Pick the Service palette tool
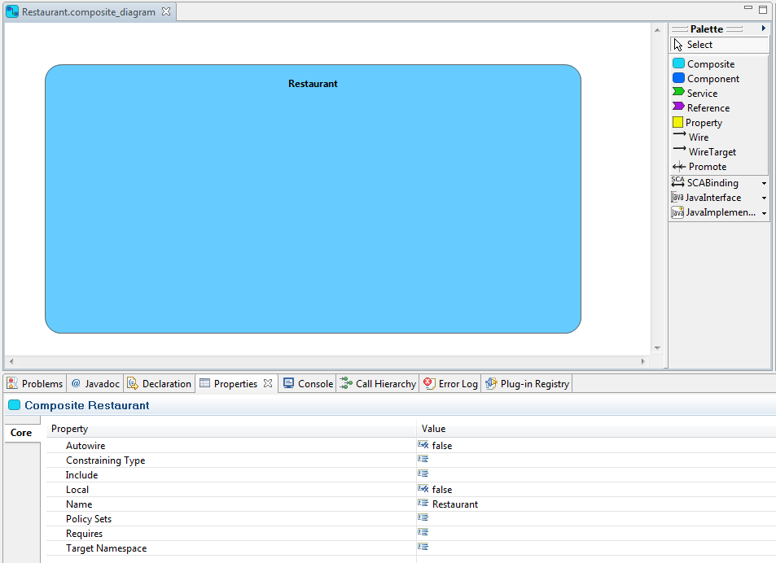Screen dimensions: 776x563 (695, 93)
